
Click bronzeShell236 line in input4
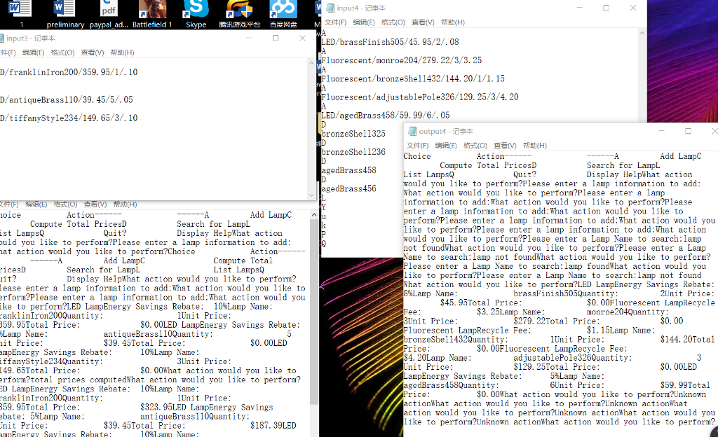[353, 152]
